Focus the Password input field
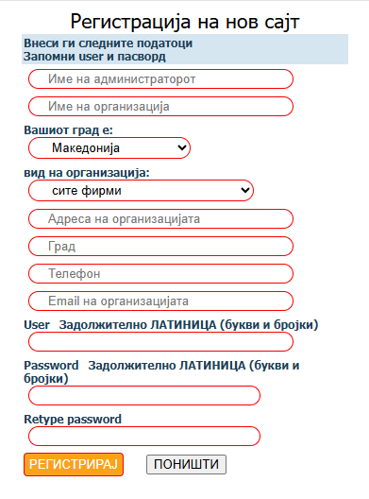 tap(144, 396)
